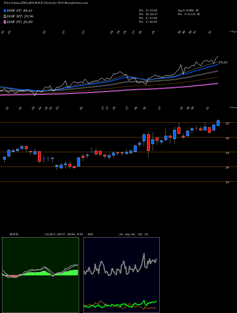Image resolution: width=237 pixels, height=313 pixels.
Task: Select the 'DOW ST: 30.41' legend text
Action: click(19, 10)
